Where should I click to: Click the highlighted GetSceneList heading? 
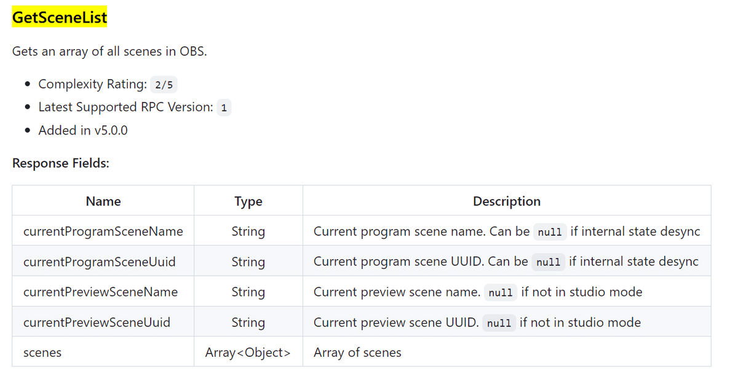(x=60, y=18)
